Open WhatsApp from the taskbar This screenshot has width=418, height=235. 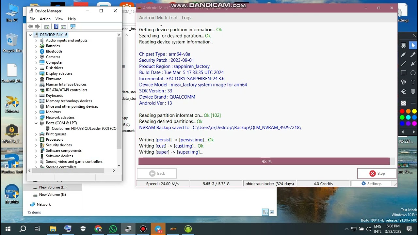[113, 229]
